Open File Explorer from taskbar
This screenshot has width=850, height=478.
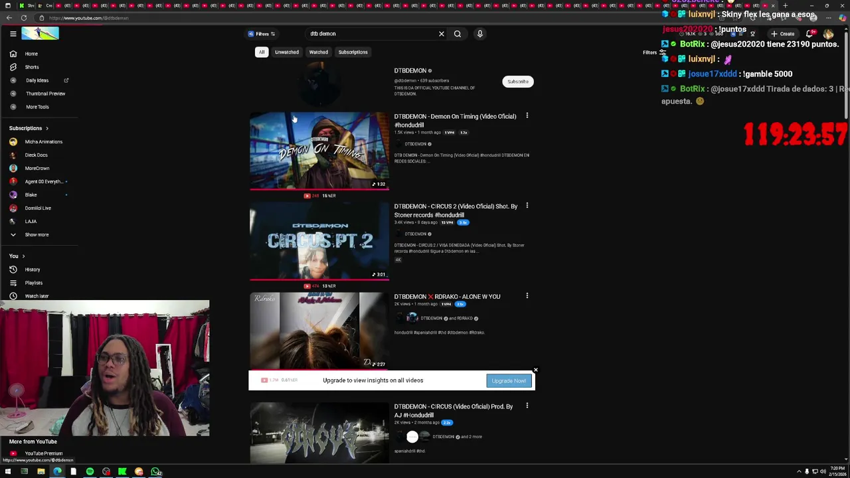tap(41, 472)
